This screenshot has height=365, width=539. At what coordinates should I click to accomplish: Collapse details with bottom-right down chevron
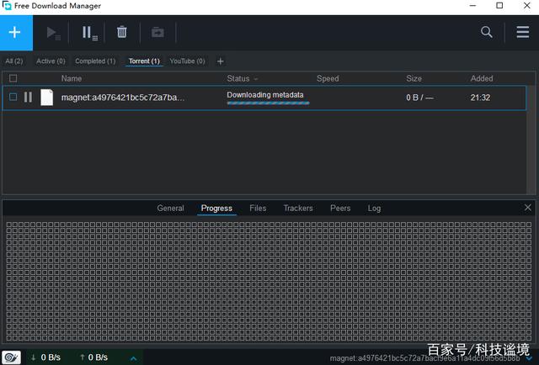coord(529,359)
